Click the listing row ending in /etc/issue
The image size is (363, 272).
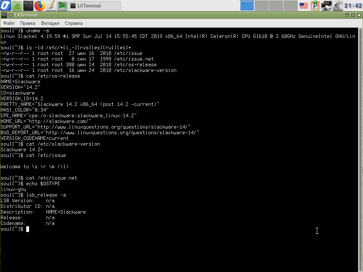pos(72,53)
